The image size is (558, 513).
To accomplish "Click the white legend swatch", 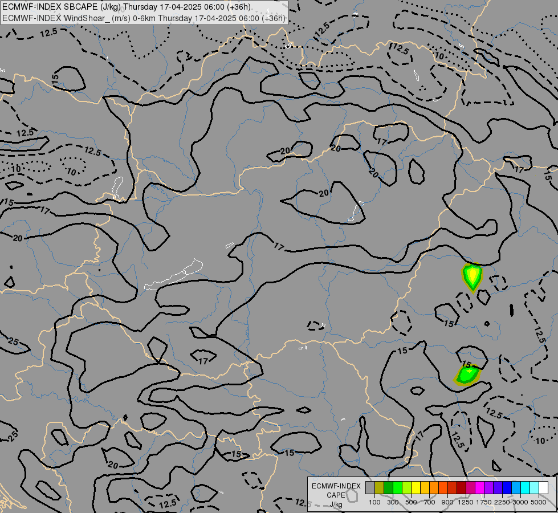I will (x=543, y=487).
